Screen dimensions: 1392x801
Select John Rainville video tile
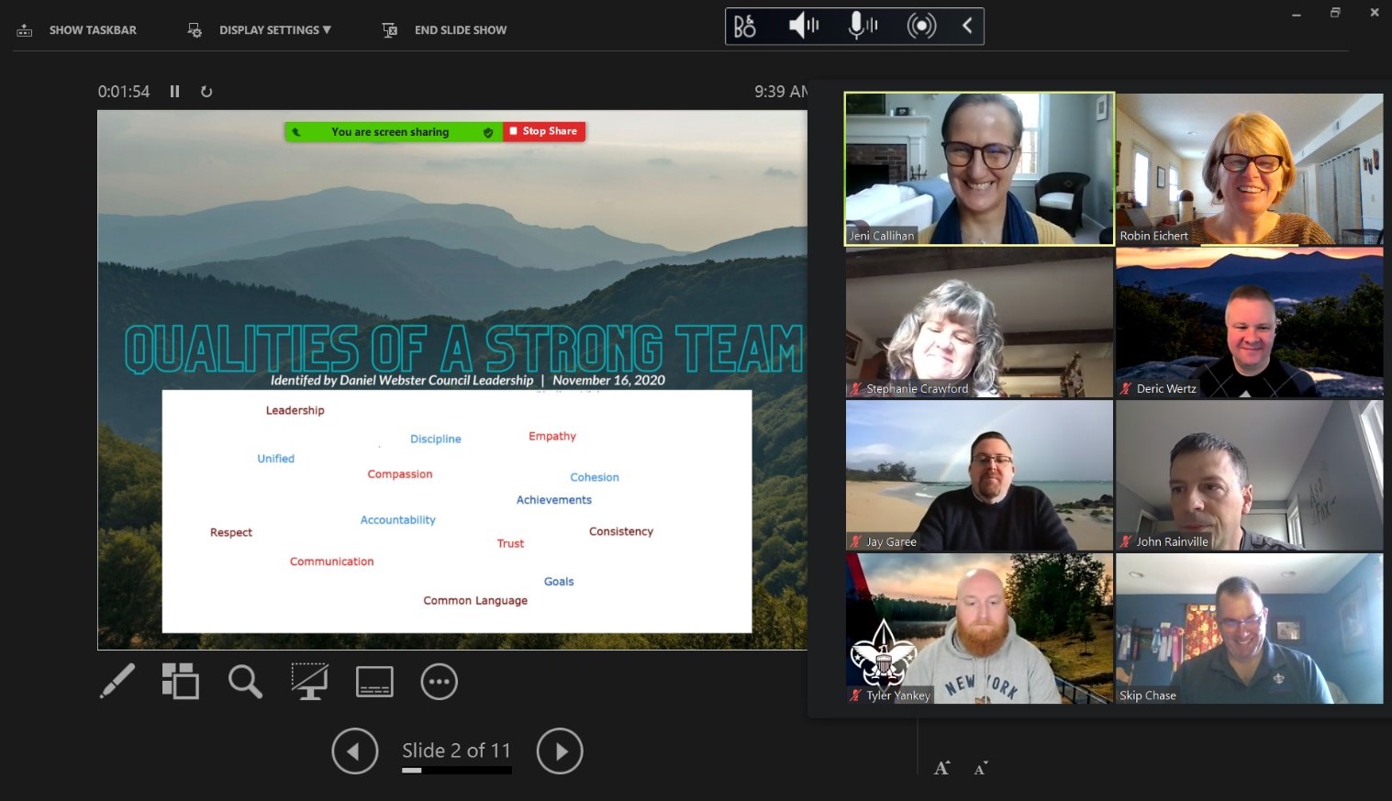tap(1250, 475)
